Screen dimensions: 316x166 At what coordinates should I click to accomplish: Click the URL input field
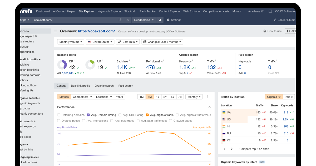point(75,20)
